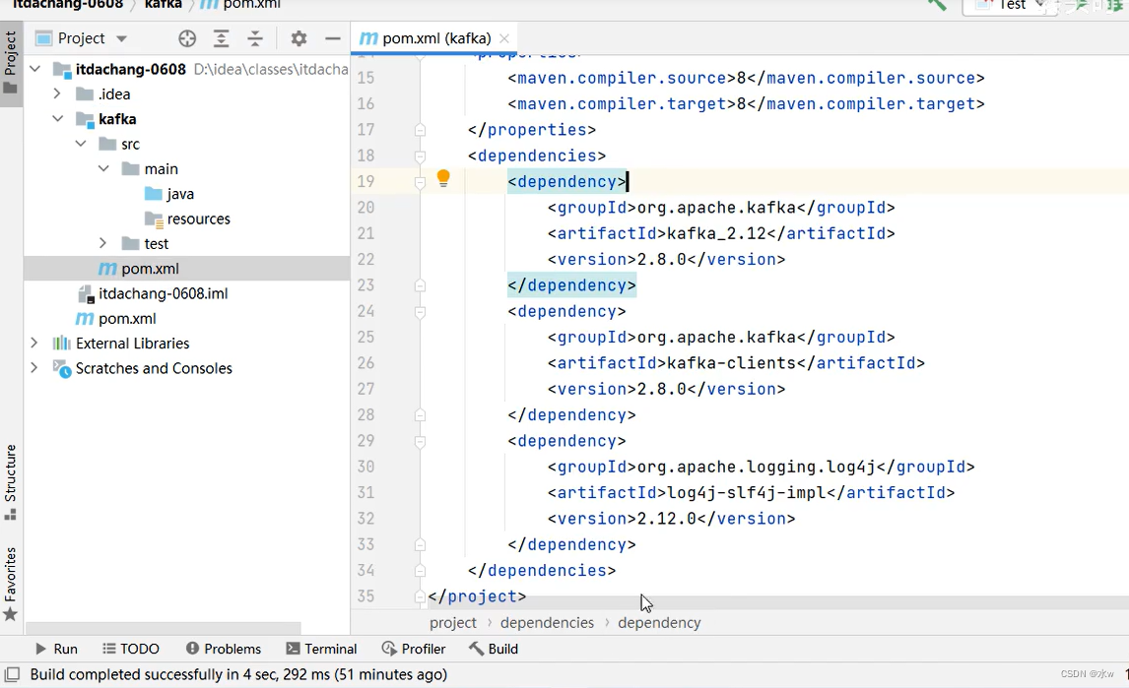Image resolution: width=1129 pixels, height=688 pixels.
Task: Expand External Libraries node
Action: pos(34,344)
